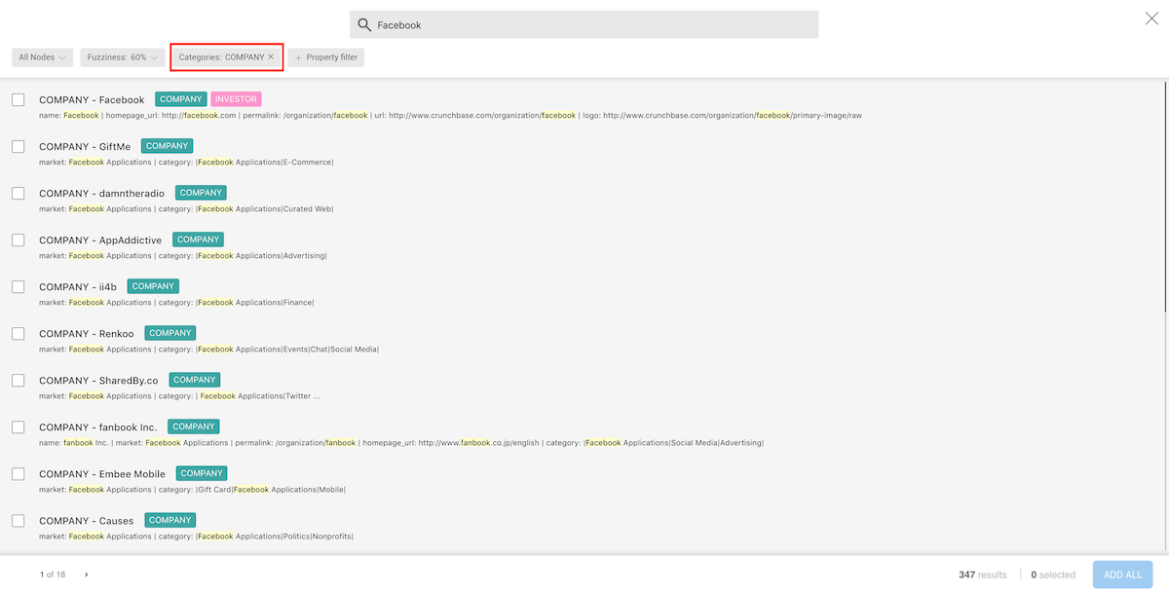The height and width of the screenshot is (592, 1169).
Task: Click the plus icon for Property filter
Action: pos(298,57)
